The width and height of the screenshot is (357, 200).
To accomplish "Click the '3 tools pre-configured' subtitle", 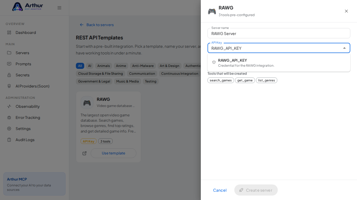I will 237,15.
